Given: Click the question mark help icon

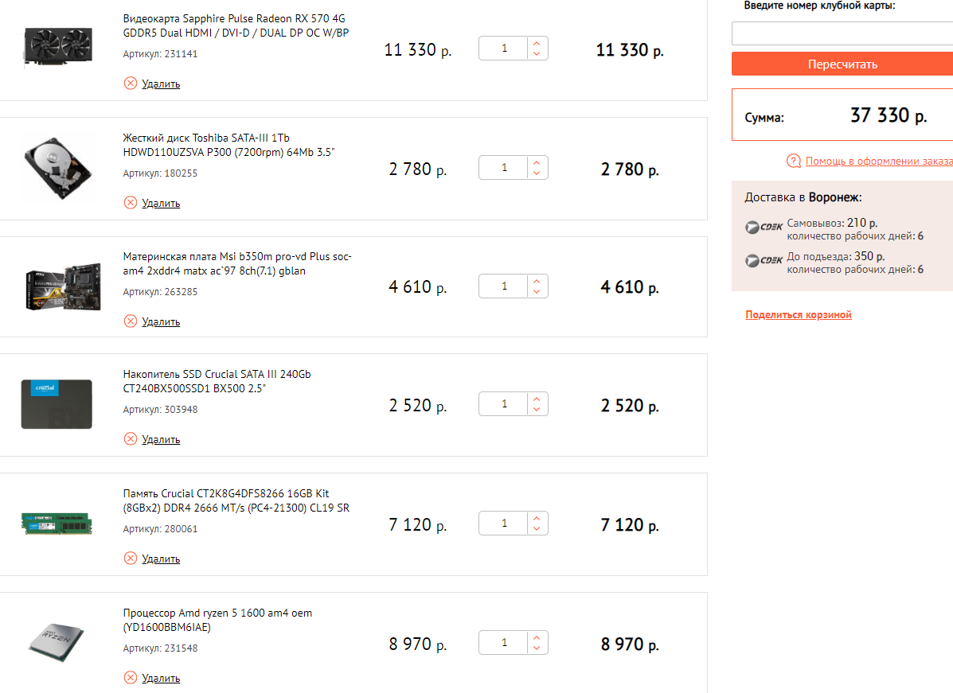Looking at the screenshot, I should (793, 162).
